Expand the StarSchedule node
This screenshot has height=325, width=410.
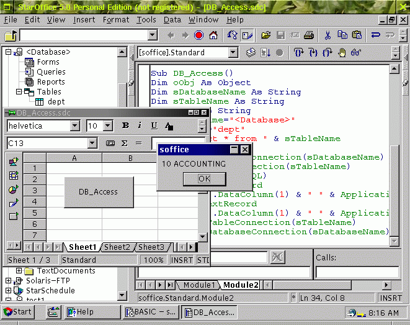click(8, 290)
